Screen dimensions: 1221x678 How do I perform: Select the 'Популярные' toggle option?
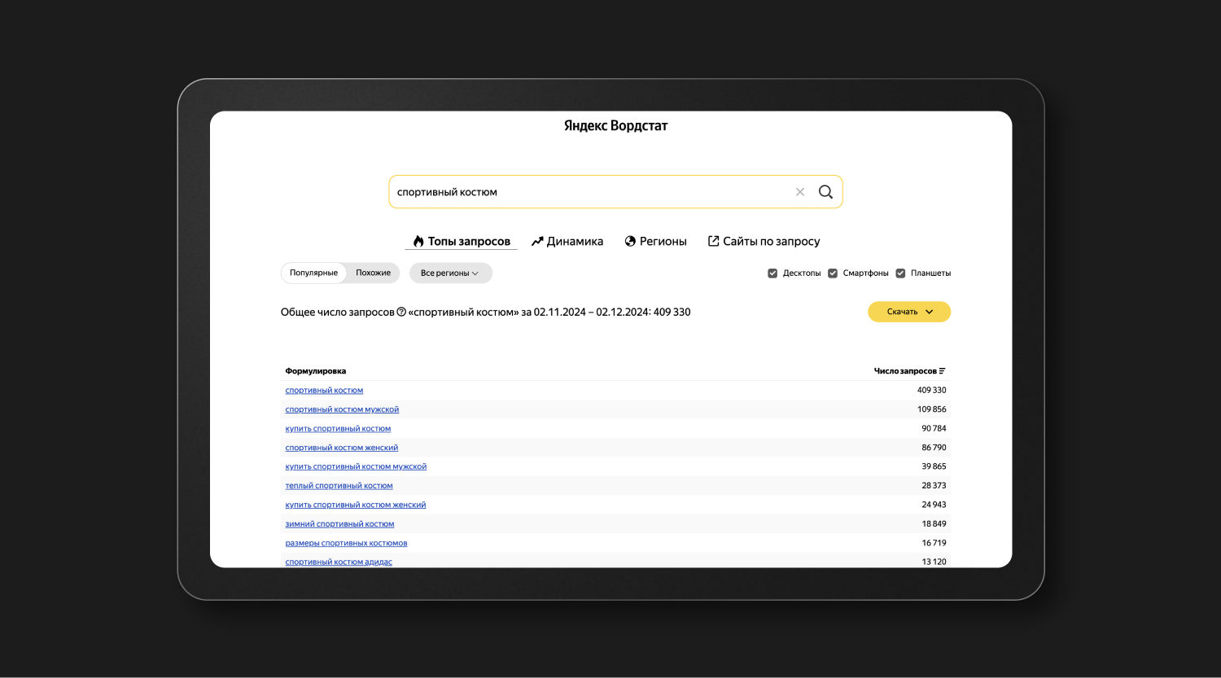[x=313, y=273]
